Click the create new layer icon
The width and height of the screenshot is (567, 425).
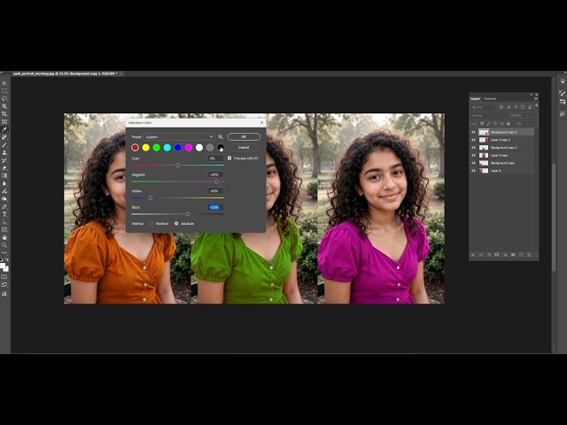click(x=521, y=255)
